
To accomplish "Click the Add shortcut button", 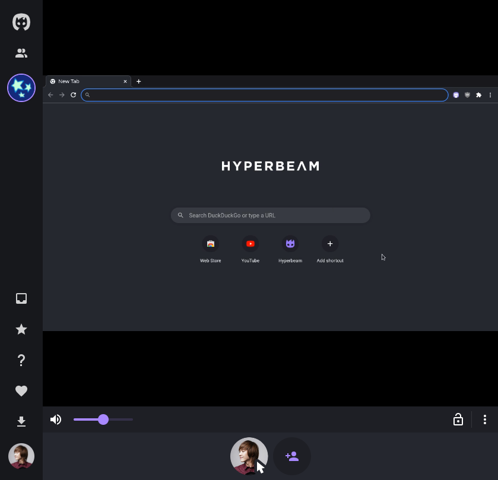I will (x=330, y=249).
